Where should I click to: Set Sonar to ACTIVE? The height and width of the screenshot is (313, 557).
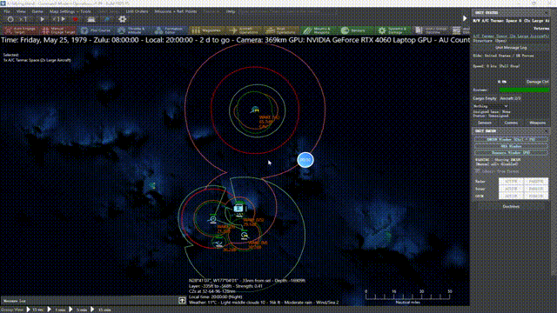pos(511,189)
